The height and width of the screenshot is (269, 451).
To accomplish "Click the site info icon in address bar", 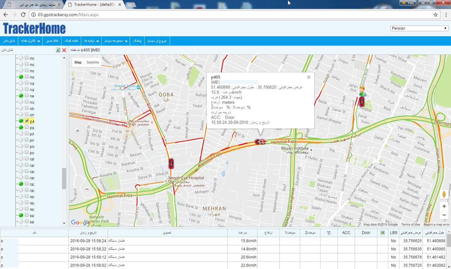I will tap(34, 14).
